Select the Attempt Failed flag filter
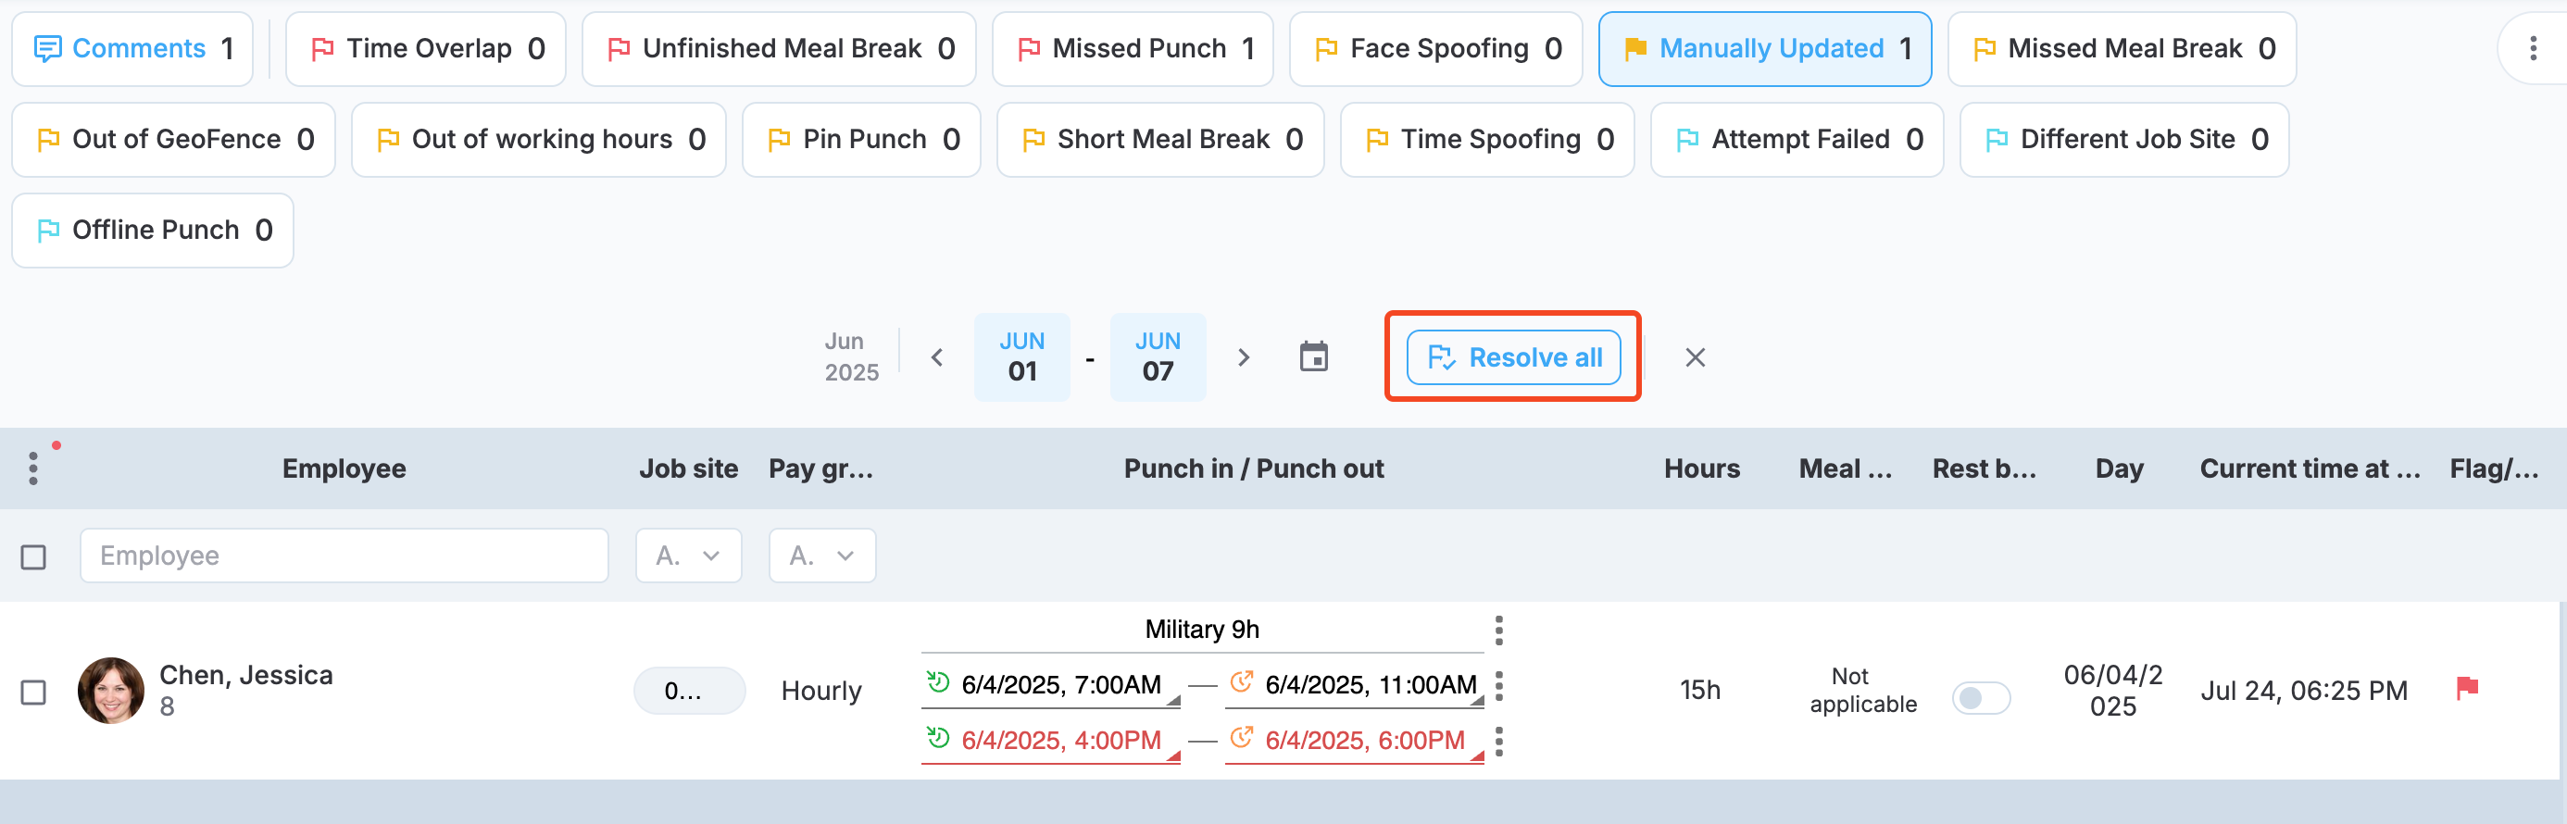 tap(1797, 140)
